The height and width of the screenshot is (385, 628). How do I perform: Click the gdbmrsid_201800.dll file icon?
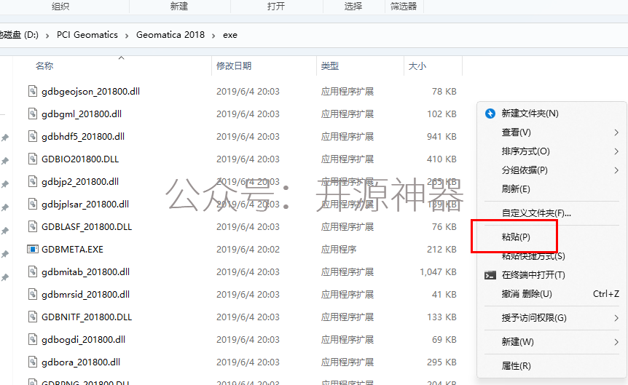33,295
